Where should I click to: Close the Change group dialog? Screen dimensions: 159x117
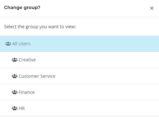coord(152,8)
